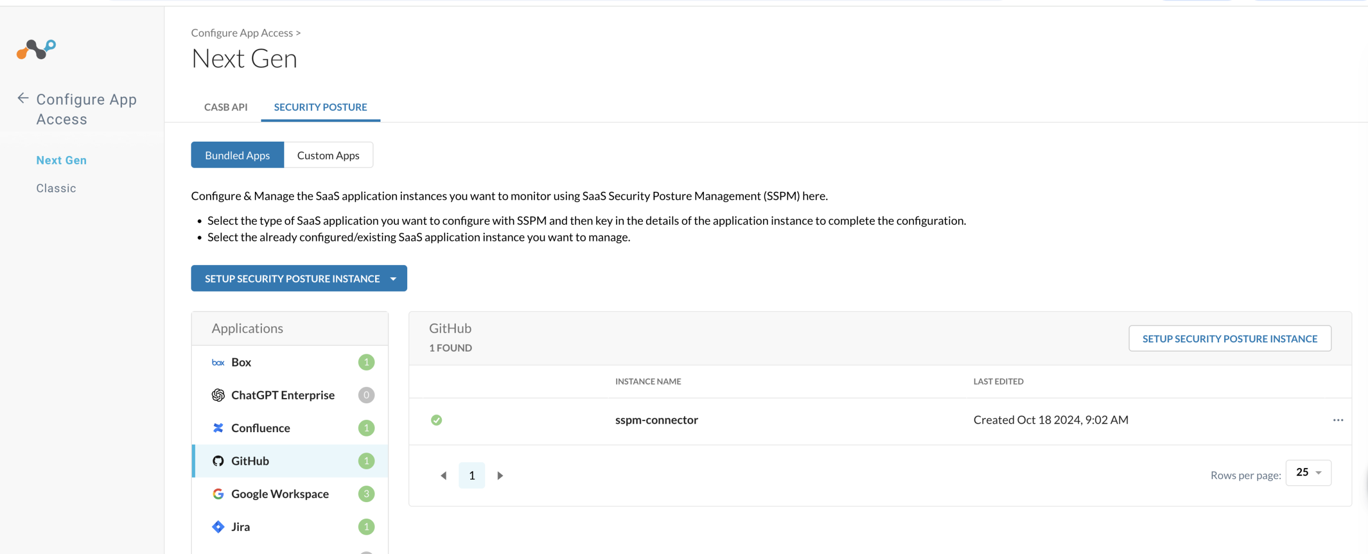The width and height of the screenshot is (1368, 554).
Task: Select GitHub in the Applications list
Action: click(x=290, y=461)
